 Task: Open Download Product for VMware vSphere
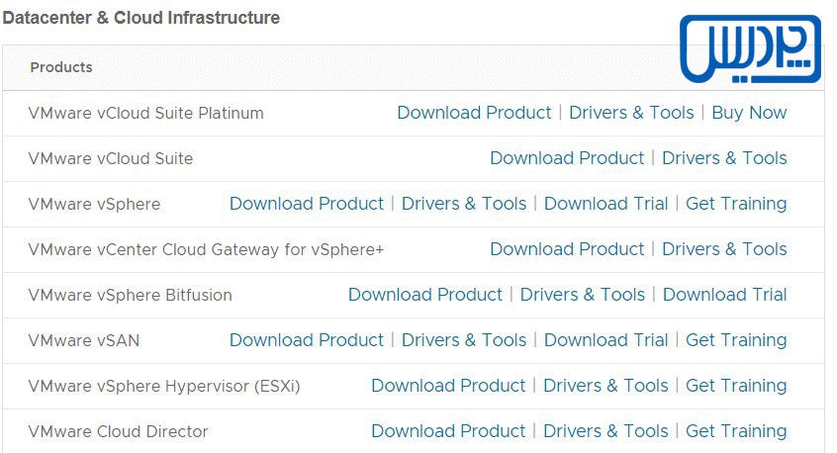click(307, 204)
